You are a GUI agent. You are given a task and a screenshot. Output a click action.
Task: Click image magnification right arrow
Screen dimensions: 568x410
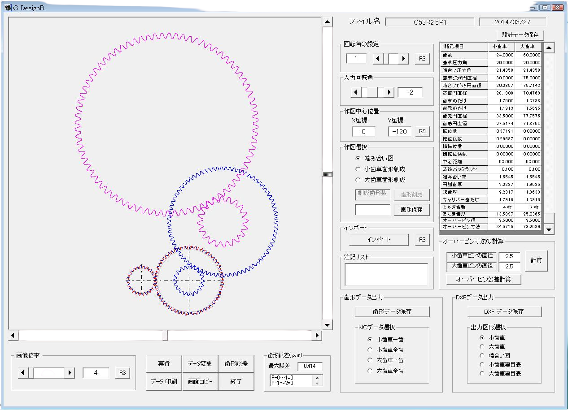(x=70, y=372)
